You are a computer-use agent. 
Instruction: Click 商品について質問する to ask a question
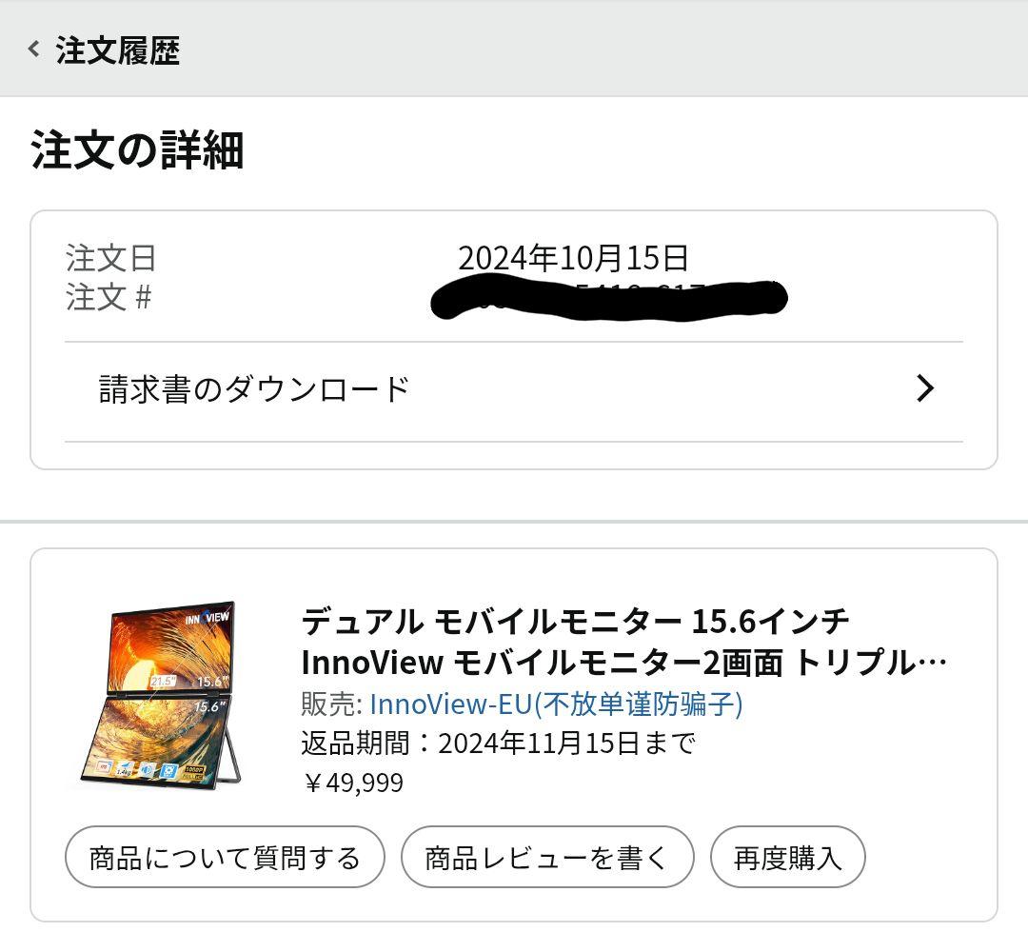point(224,857)
